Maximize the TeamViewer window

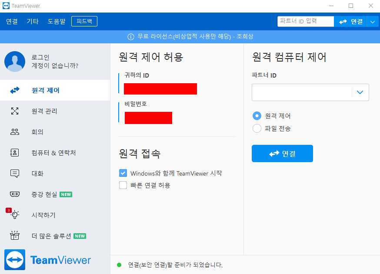[x=351, y=6]
